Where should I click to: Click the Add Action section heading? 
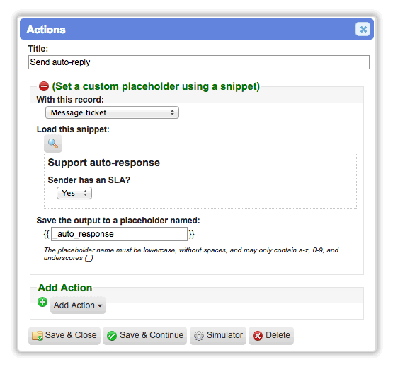65,288
